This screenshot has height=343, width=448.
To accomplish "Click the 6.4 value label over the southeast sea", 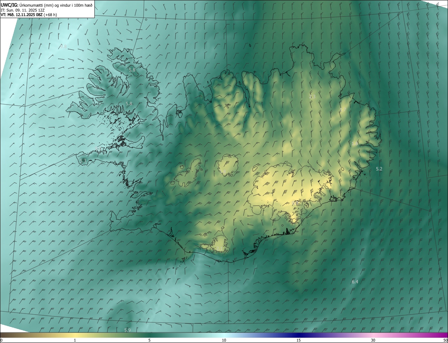I will click(355, 282).
